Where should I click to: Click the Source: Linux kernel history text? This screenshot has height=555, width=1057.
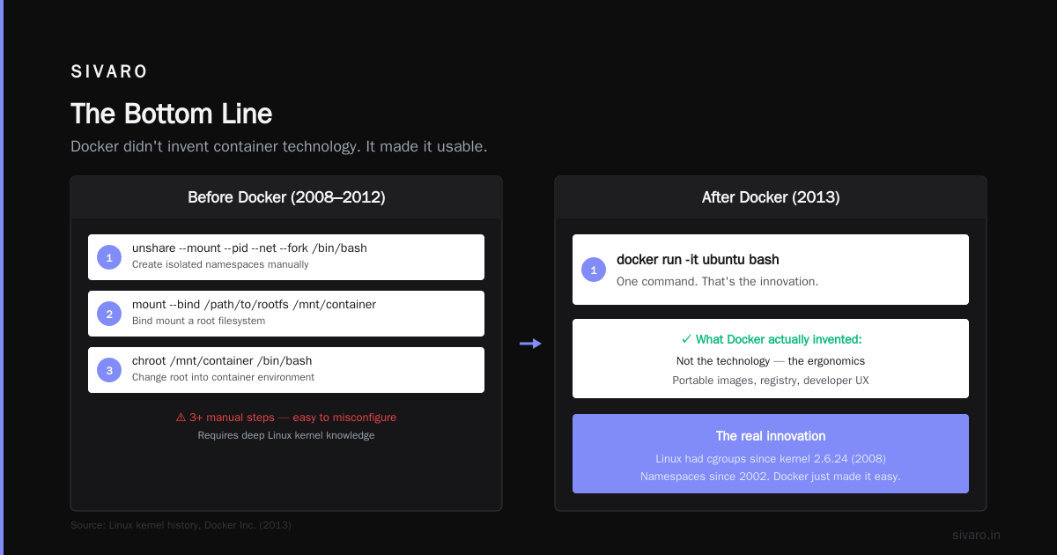(181, 525)
